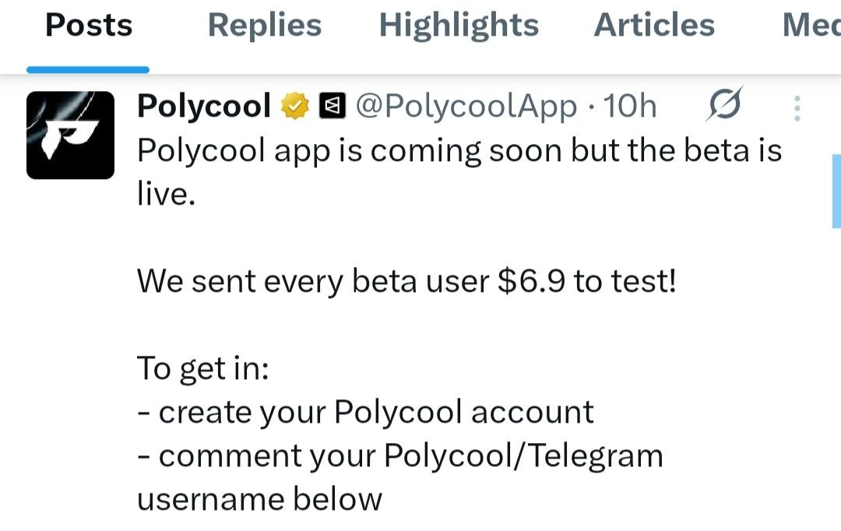Open the Highlights tab
The width and height of the screenshot is (841, 531).
(459, 26)
